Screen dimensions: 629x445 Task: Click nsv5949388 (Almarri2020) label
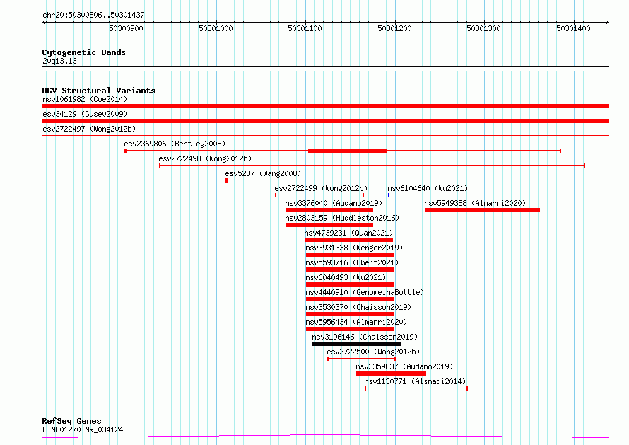(x=475, y=203)
